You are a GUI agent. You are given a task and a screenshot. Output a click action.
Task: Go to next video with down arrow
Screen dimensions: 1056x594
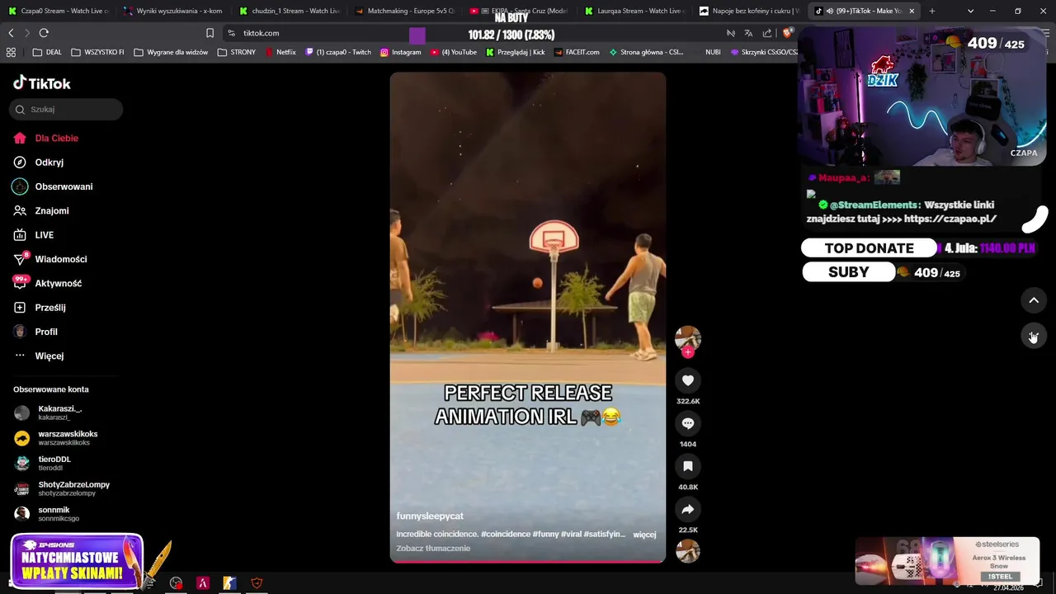pos(1034,336)
